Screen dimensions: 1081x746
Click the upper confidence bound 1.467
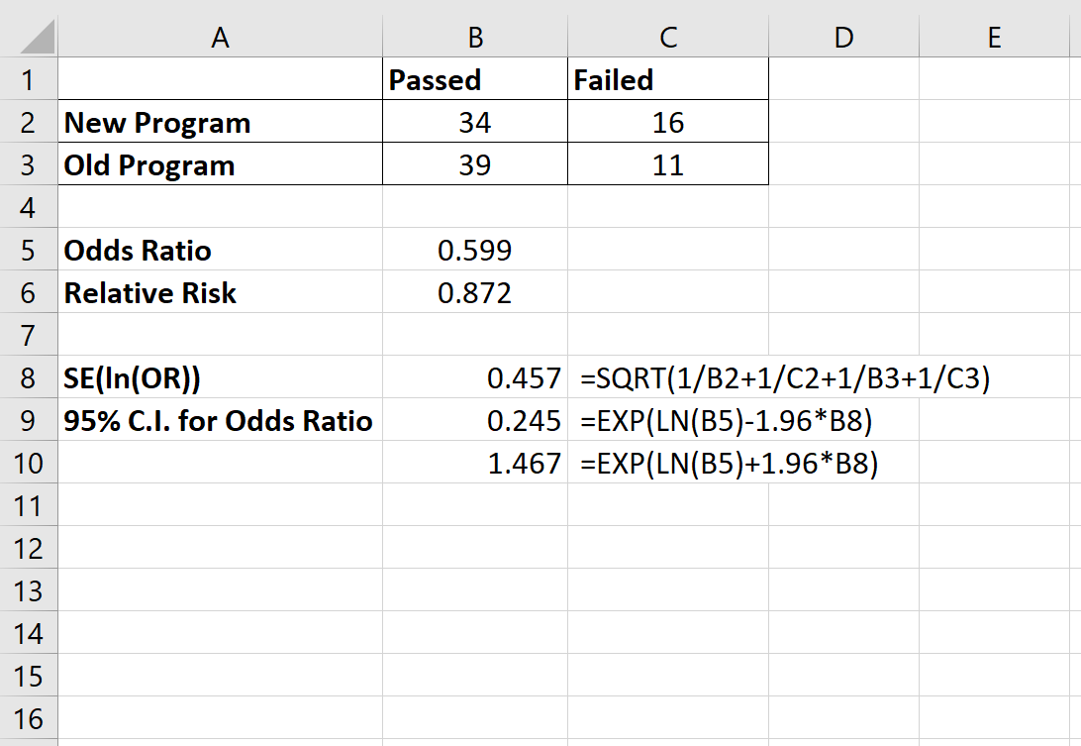(x=475, y=463)
